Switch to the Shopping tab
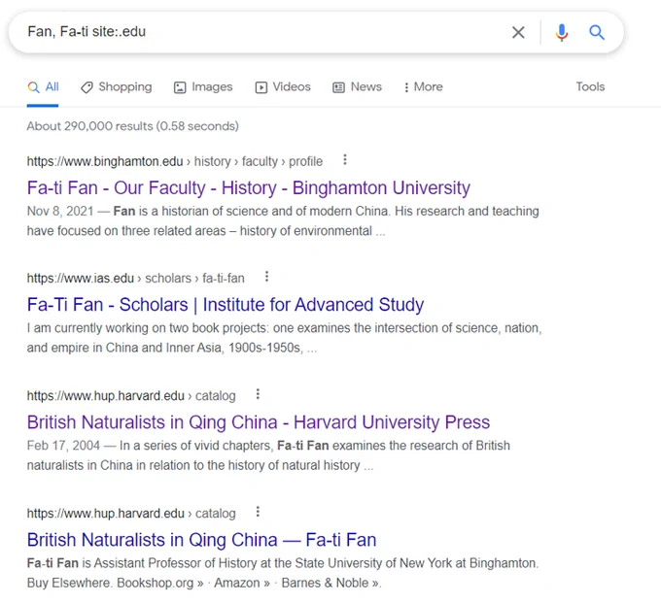 click(117, 87)
